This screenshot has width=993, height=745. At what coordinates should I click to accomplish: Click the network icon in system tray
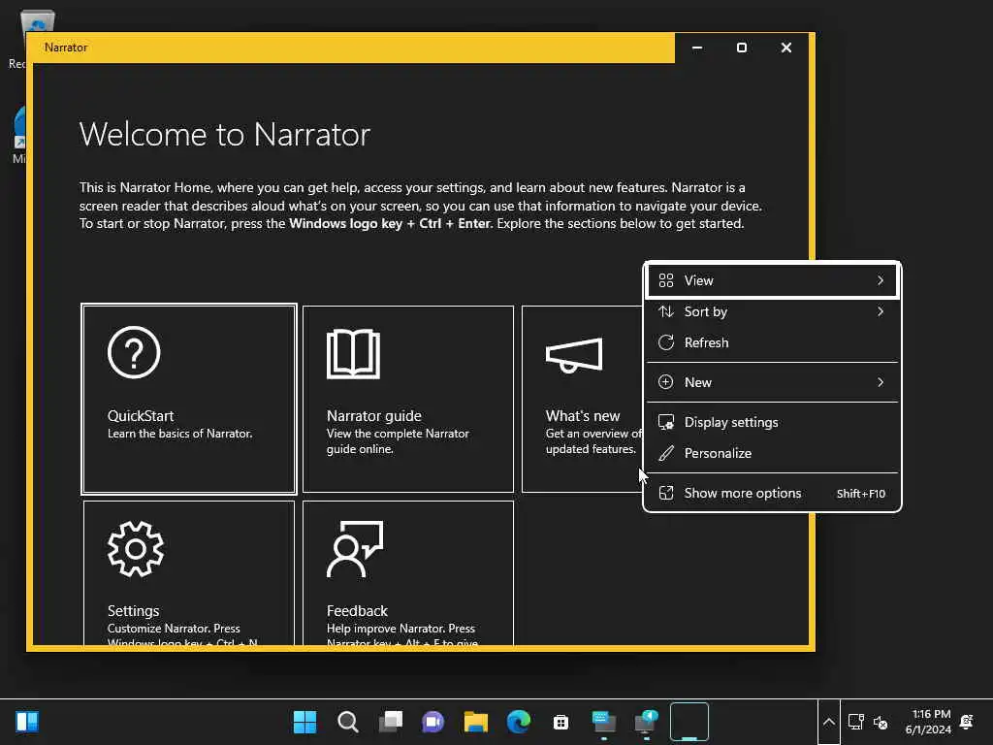pyautogui.click(x=856, y=722)
